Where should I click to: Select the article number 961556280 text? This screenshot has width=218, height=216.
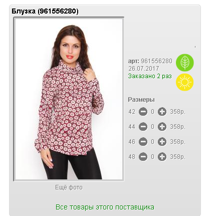(156, 61)
